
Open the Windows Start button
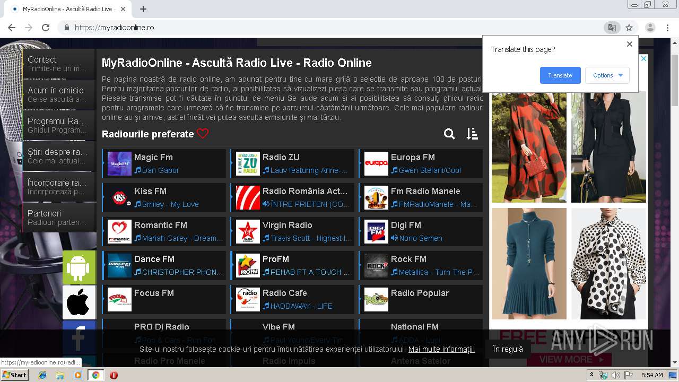(15, 375)
